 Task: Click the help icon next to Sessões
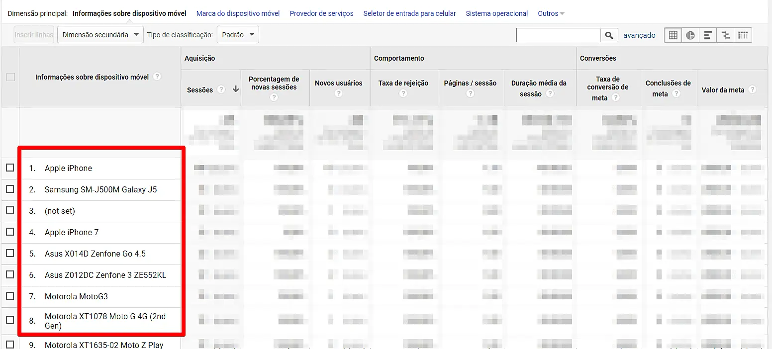(220, 90)
